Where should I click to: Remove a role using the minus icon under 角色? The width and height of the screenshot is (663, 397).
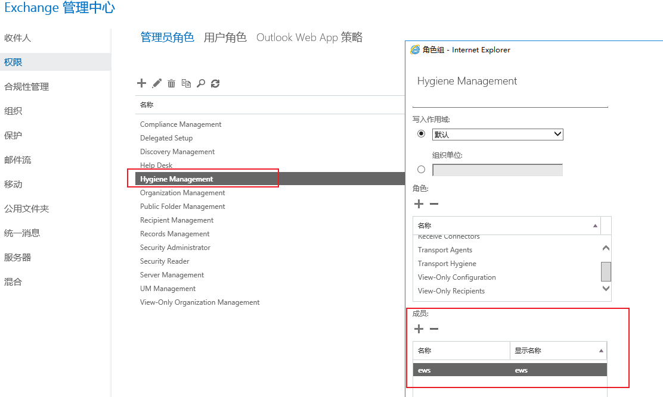click(x=434, y=204)
